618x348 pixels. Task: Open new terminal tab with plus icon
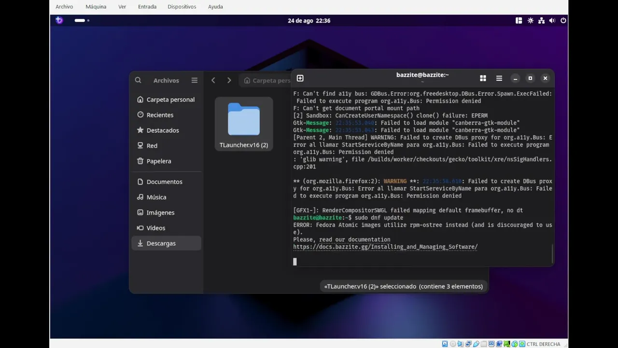click(300, 78)
